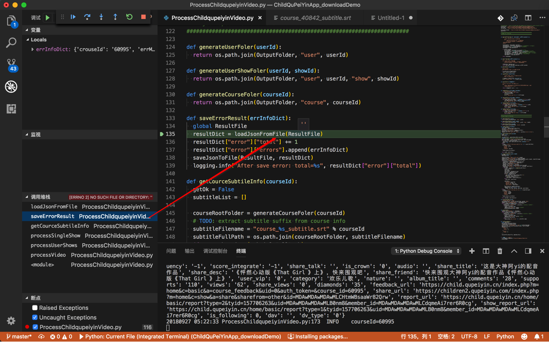The height and width of the screenshot is (342, 549).
Task: Open the Manage gear settings icon
Action: 11,321
